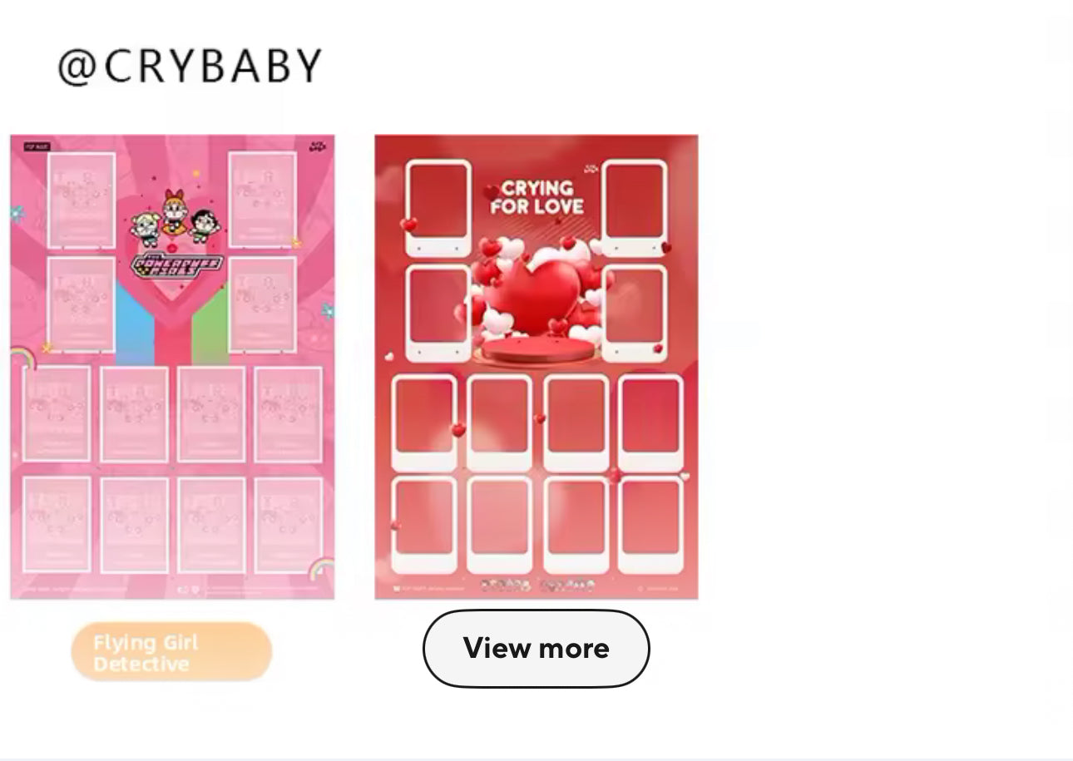Click the @CRYBABY heading
The width and height of the screenshot is (1073, 761).
[x=190, y=66]
